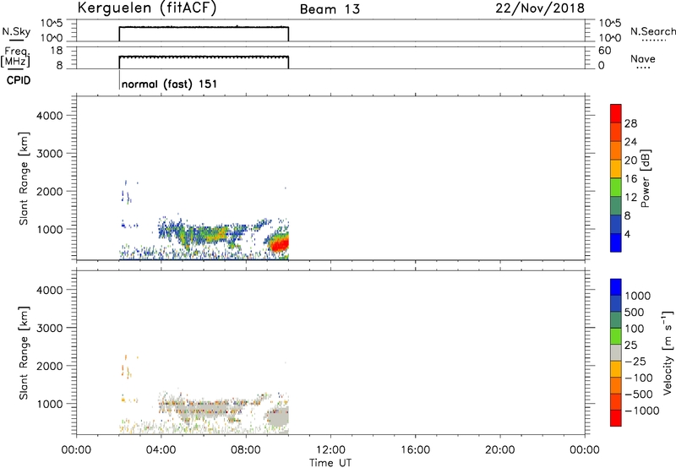Click the 'Velocity [m s-1]' colorbar label
Image resolution: width=676 pixels, height=468 pixels.
click(x=668, y=352)
